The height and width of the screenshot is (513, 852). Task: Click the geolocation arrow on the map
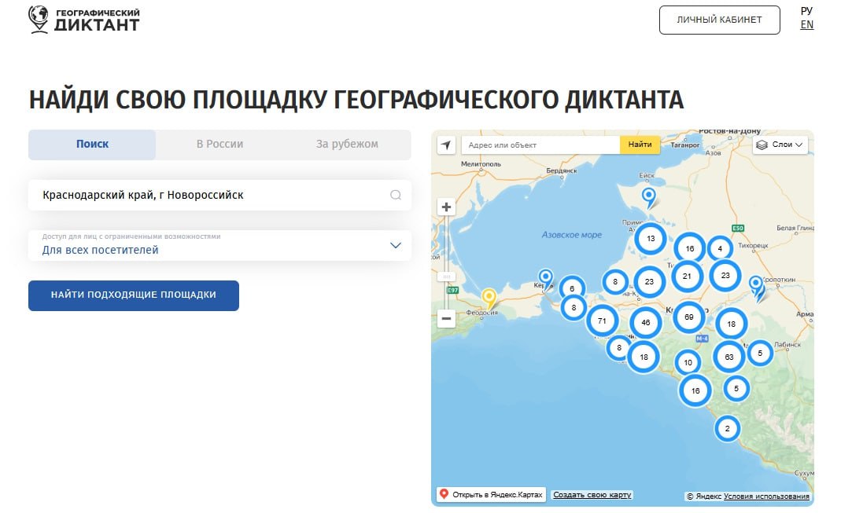coord(446,145)
